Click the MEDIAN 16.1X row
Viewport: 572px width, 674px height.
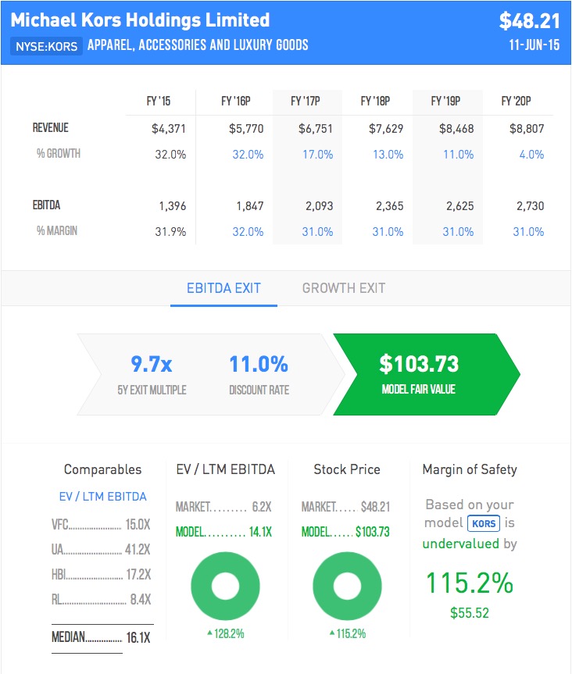tap(101, 637)
